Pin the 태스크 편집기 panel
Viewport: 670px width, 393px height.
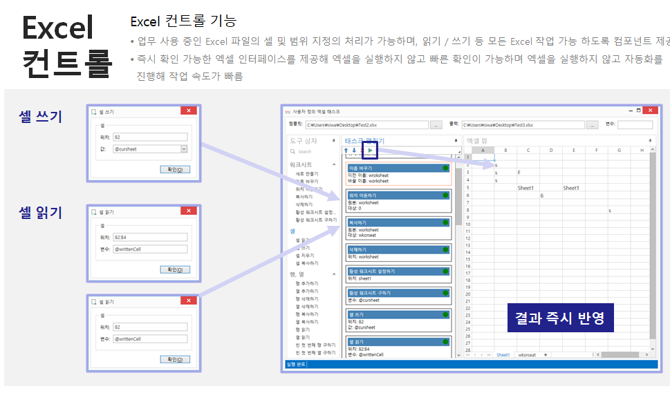[456, 140]
